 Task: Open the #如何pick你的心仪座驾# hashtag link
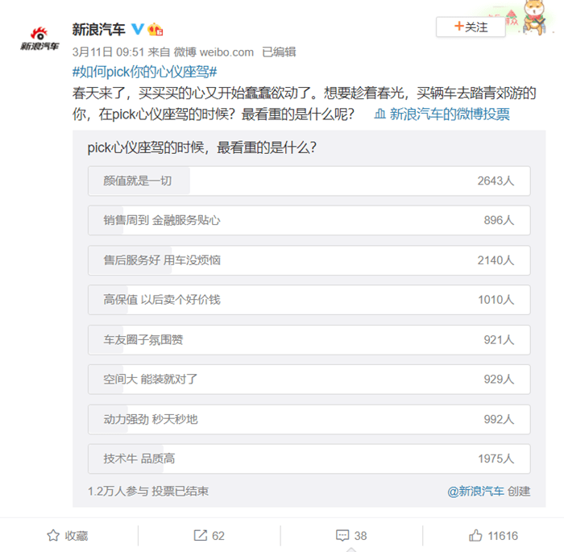click(145, 72)
